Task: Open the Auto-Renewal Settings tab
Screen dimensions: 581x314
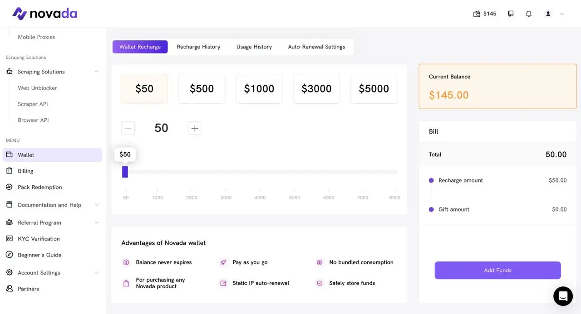Action: coord(316,47)
